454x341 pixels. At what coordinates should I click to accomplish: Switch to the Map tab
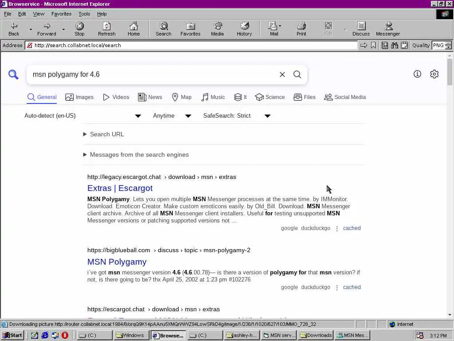(x=181, y=97)
